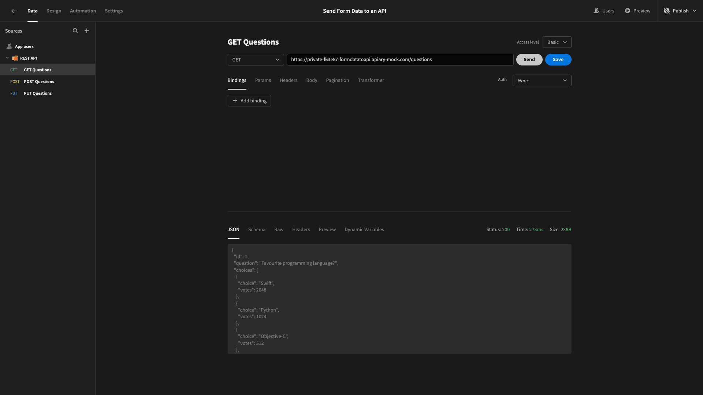The image size is (703, 395).
Task: Switch to the Design tab
Action: pyautogui.click(x=54, y=11)
